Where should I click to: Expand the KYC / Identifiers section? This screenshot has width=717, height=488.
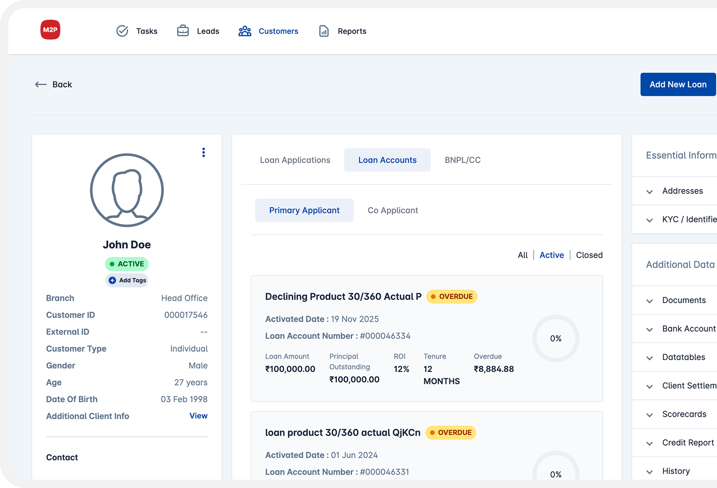coord(675,220)
